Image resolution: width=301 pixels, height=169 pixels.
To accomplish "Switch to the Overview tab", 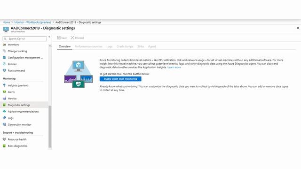I will [x=64, y=46].
